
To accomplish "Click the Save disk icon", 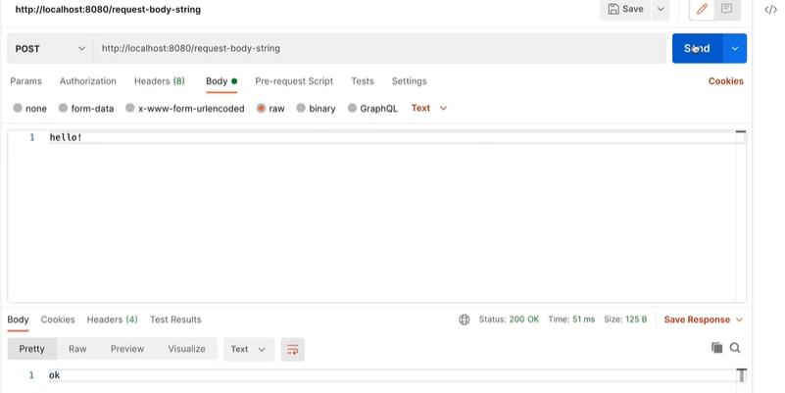I will pyautogui.click(x=613, y=9).
